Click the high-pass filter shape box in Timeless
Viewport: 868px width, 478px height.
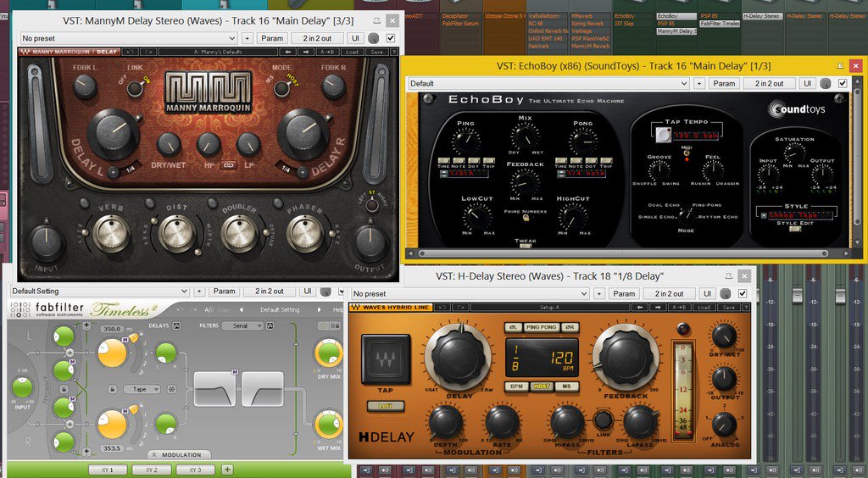coord(263,390)
